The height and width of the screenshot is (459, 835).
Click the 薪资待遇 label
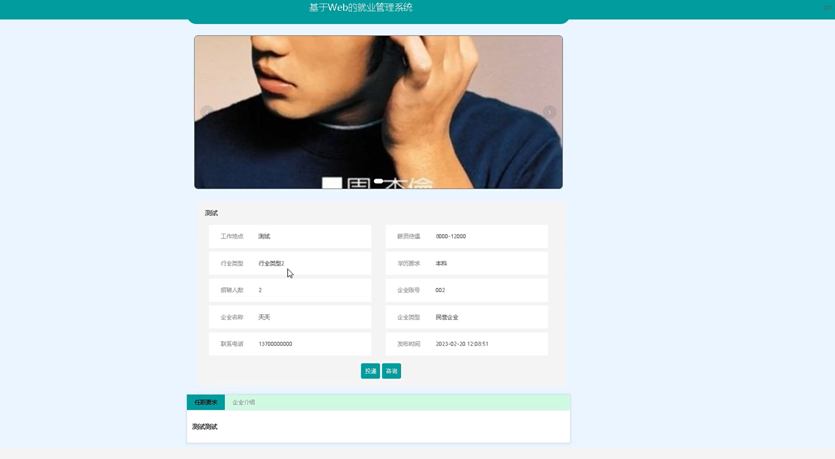[x=409, y=236]
